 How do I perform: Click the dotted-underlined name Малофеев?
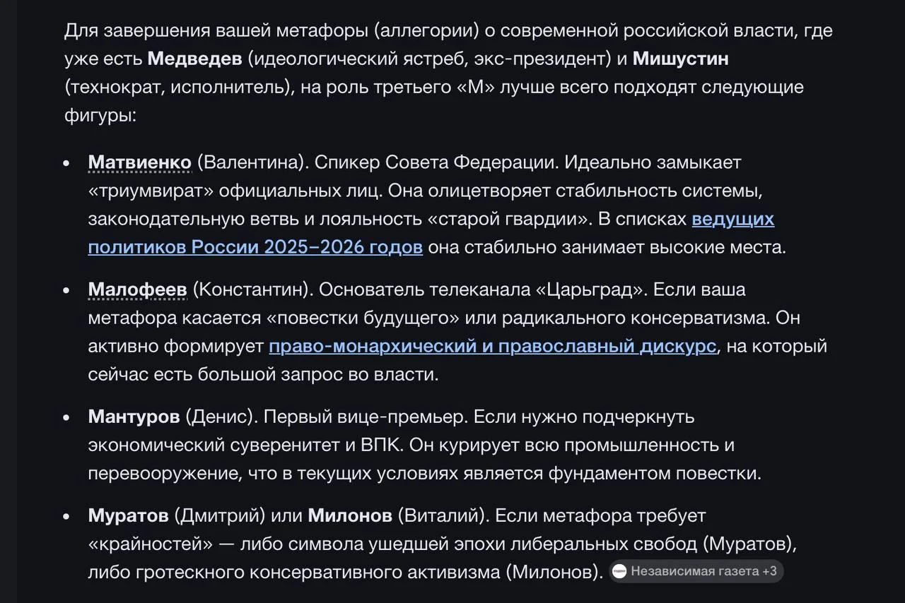137,289
